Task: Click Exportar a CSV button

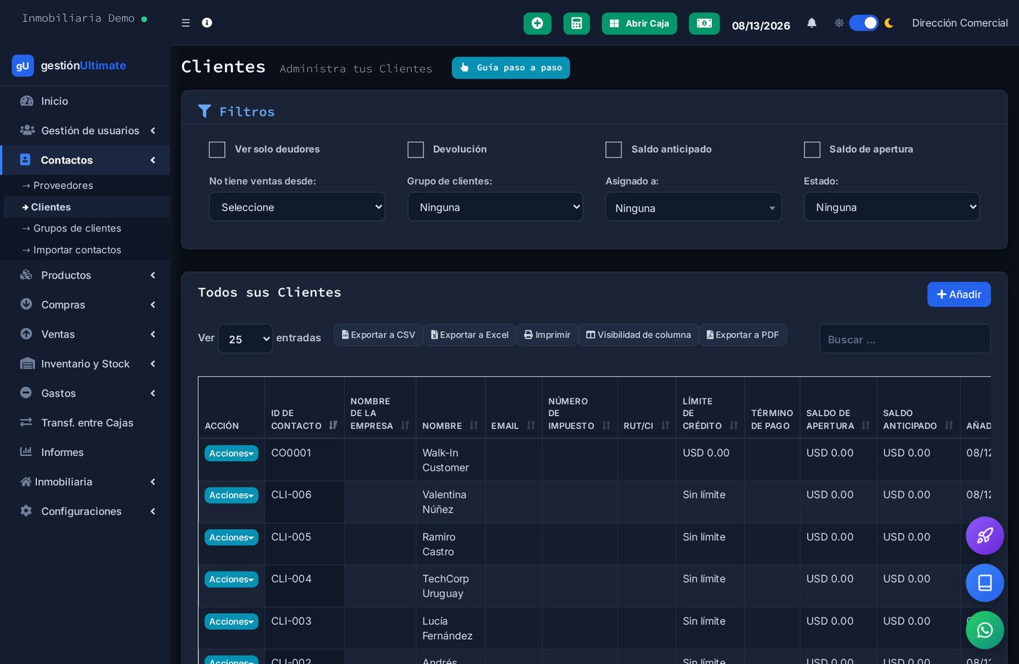Action: click(x=378, y=335)
